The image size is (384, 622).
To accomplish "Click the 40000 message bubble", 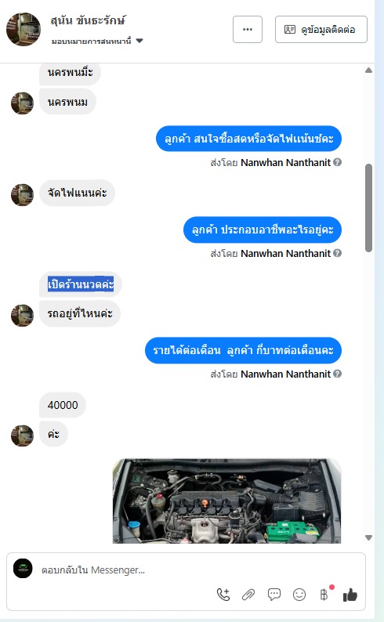I will pos(63,405).
